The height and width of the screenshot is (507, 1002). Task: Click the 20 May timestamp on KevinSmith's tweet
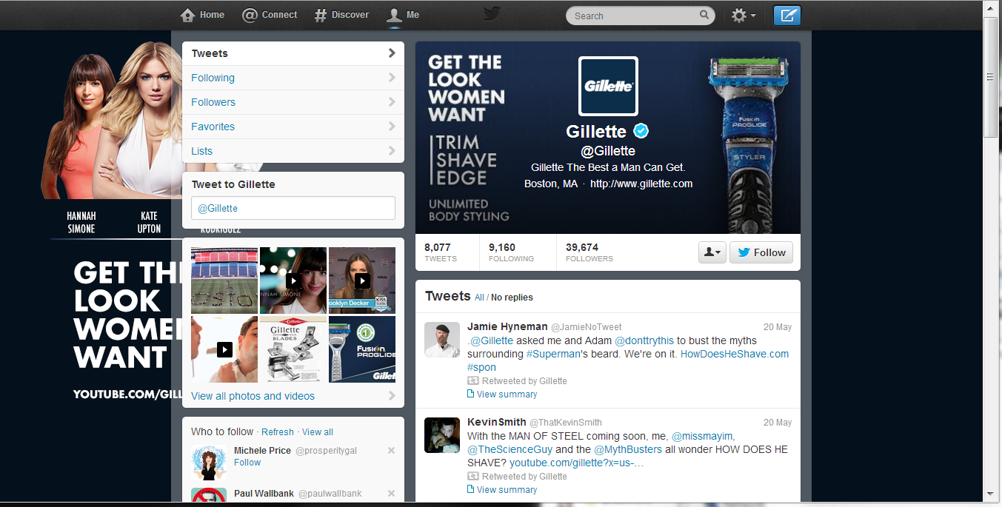click(x=778, y=423)
